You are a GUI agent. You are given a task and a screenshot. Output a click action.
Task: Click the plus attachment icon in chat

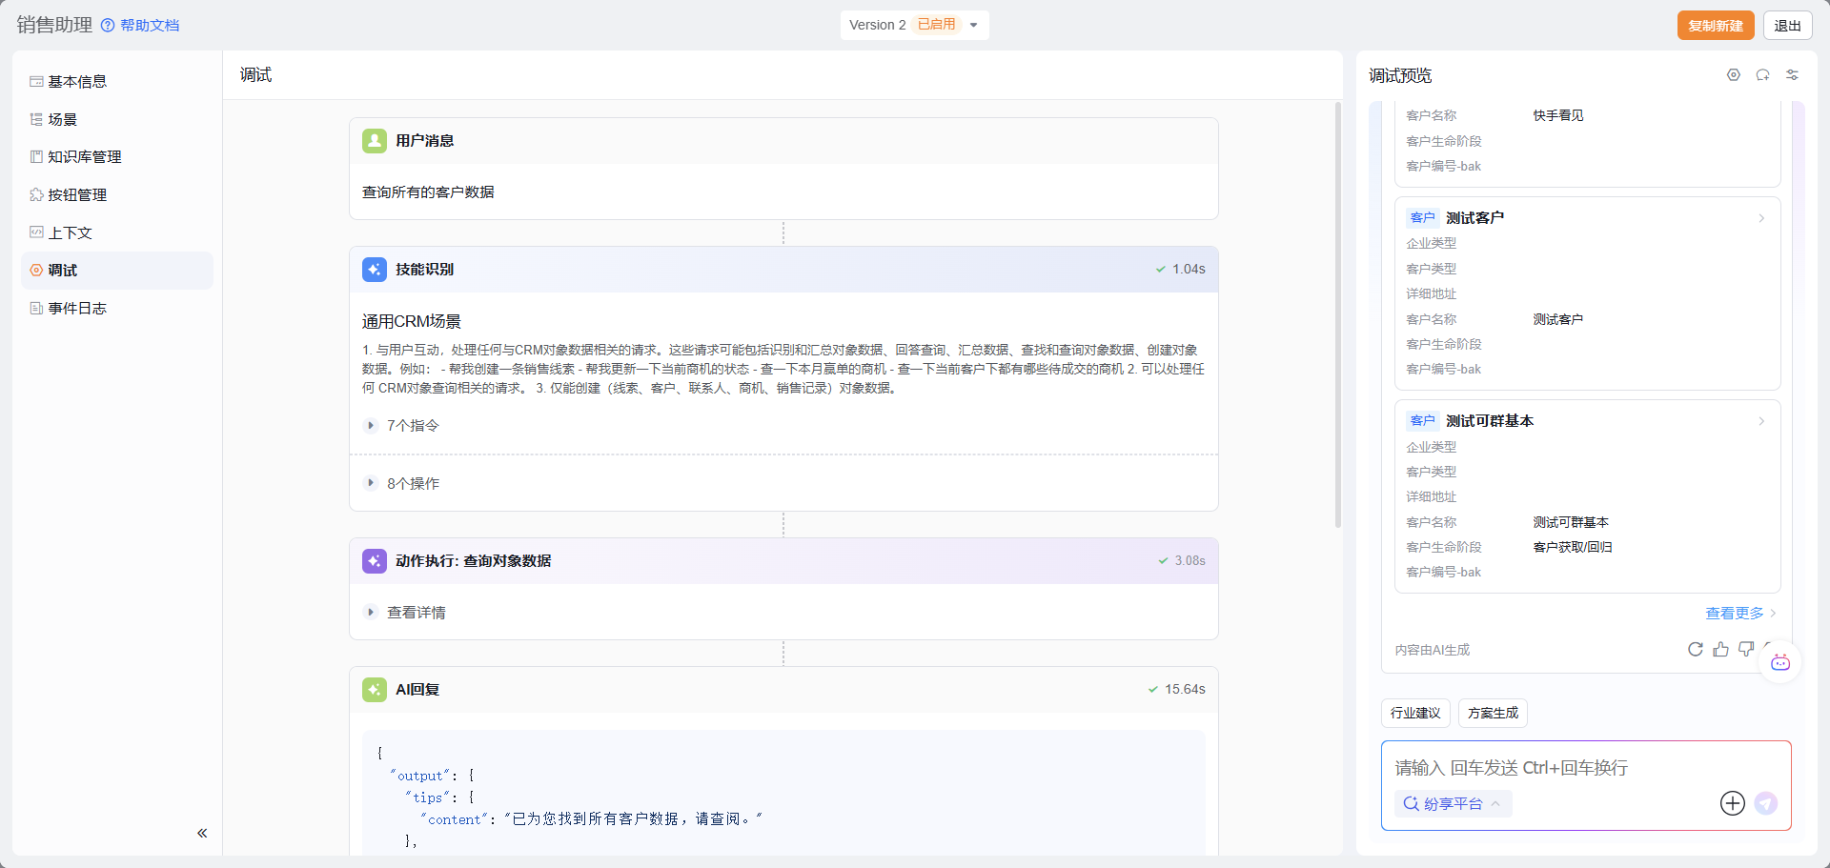[1732, 803]
